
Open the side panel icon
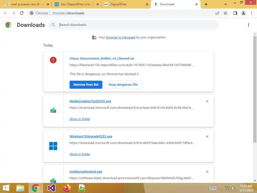click(235, 13)
